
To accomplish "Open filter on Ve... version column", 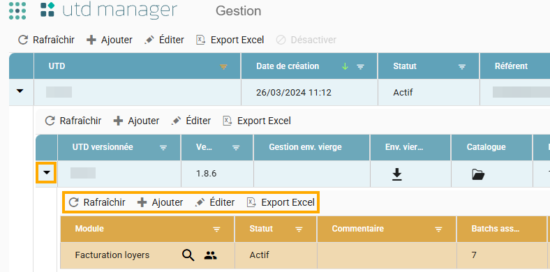I will 237,148.
